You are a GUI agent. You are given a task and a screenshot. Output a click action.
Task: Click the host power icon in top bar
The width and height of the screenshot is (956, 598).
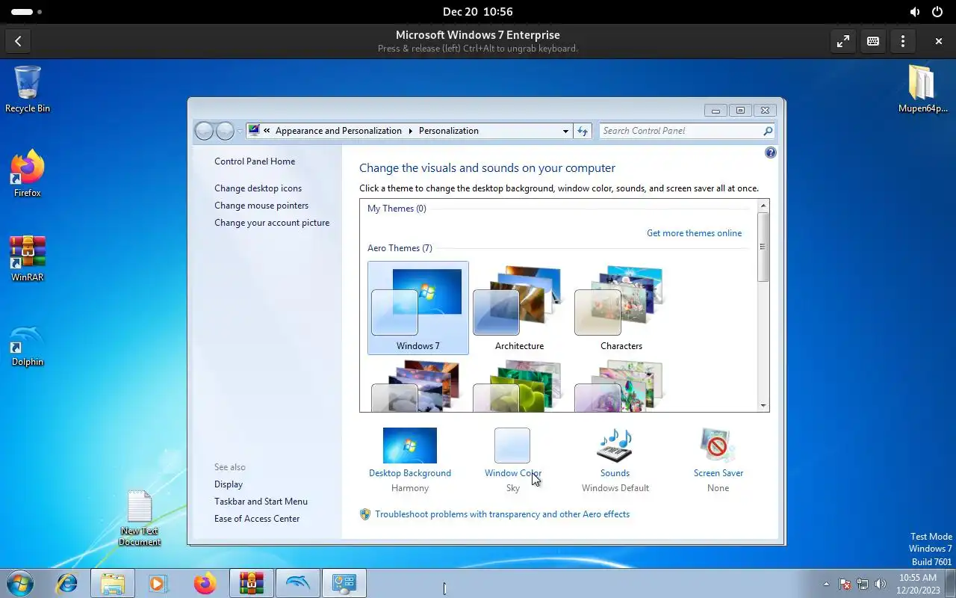(x=937, y=12)
